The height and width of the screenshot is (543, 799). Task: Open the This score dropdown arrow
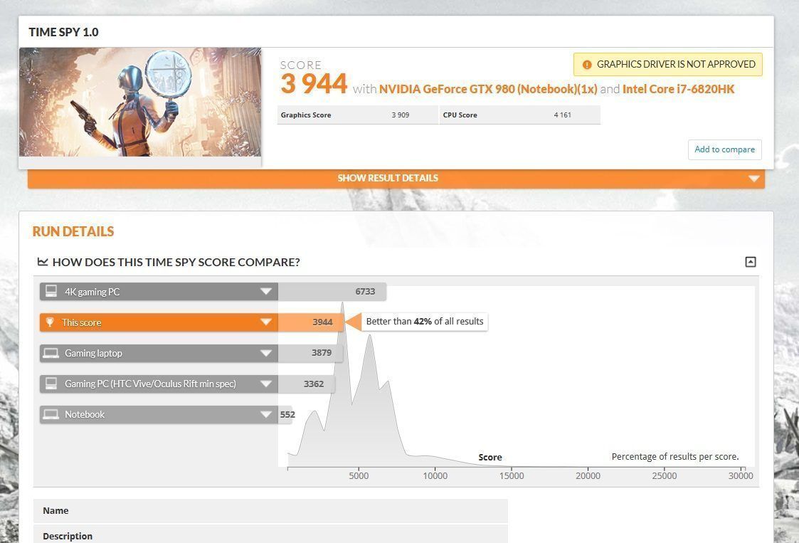click(x=266, y=322)
